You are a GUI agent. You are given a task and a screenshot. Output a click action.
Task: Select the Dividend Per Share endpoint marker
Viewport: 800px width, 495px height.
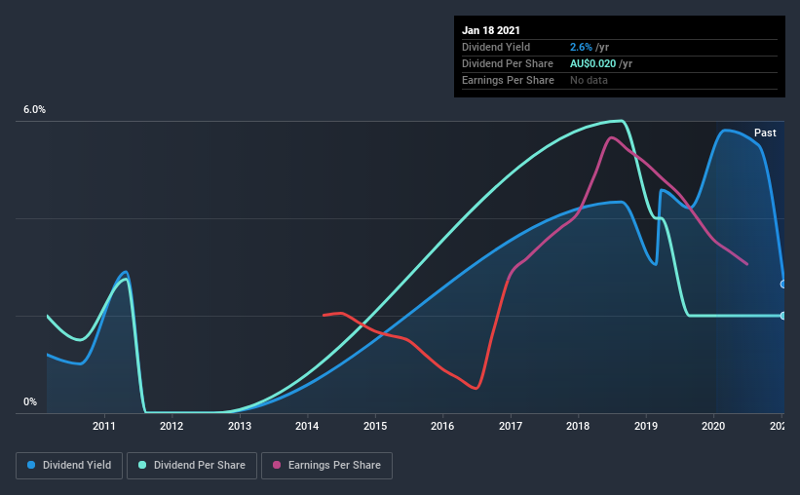(x=782, y=316)
